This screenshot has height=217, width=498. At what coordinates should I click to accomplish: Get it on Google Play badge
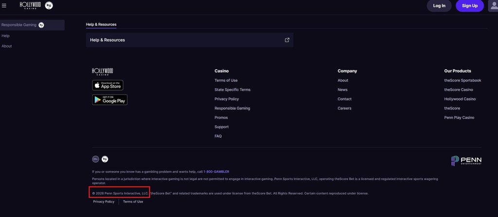(x=109, y=100)
